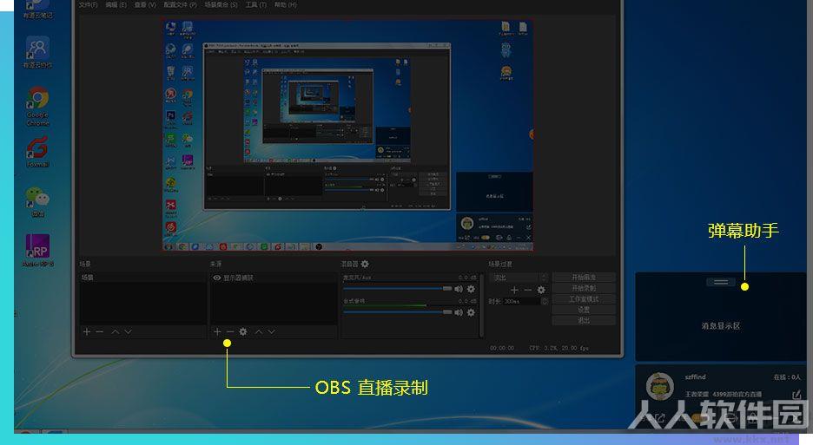
Task: Click the 在线:0人 online count
Action: click(x=787, y=377)
